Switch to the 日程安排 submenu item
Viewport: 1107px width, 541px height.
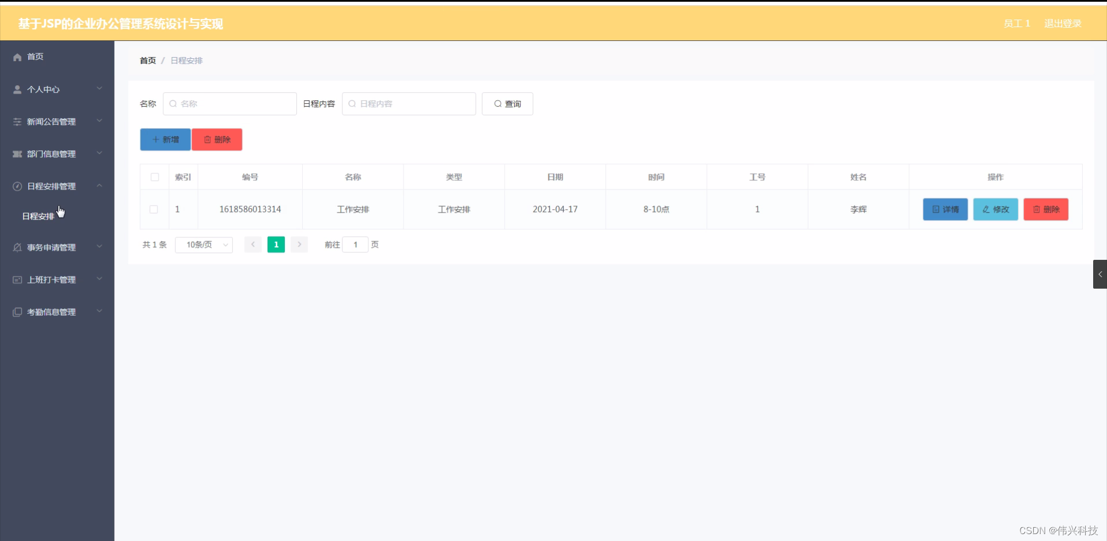tap(39, 216)
